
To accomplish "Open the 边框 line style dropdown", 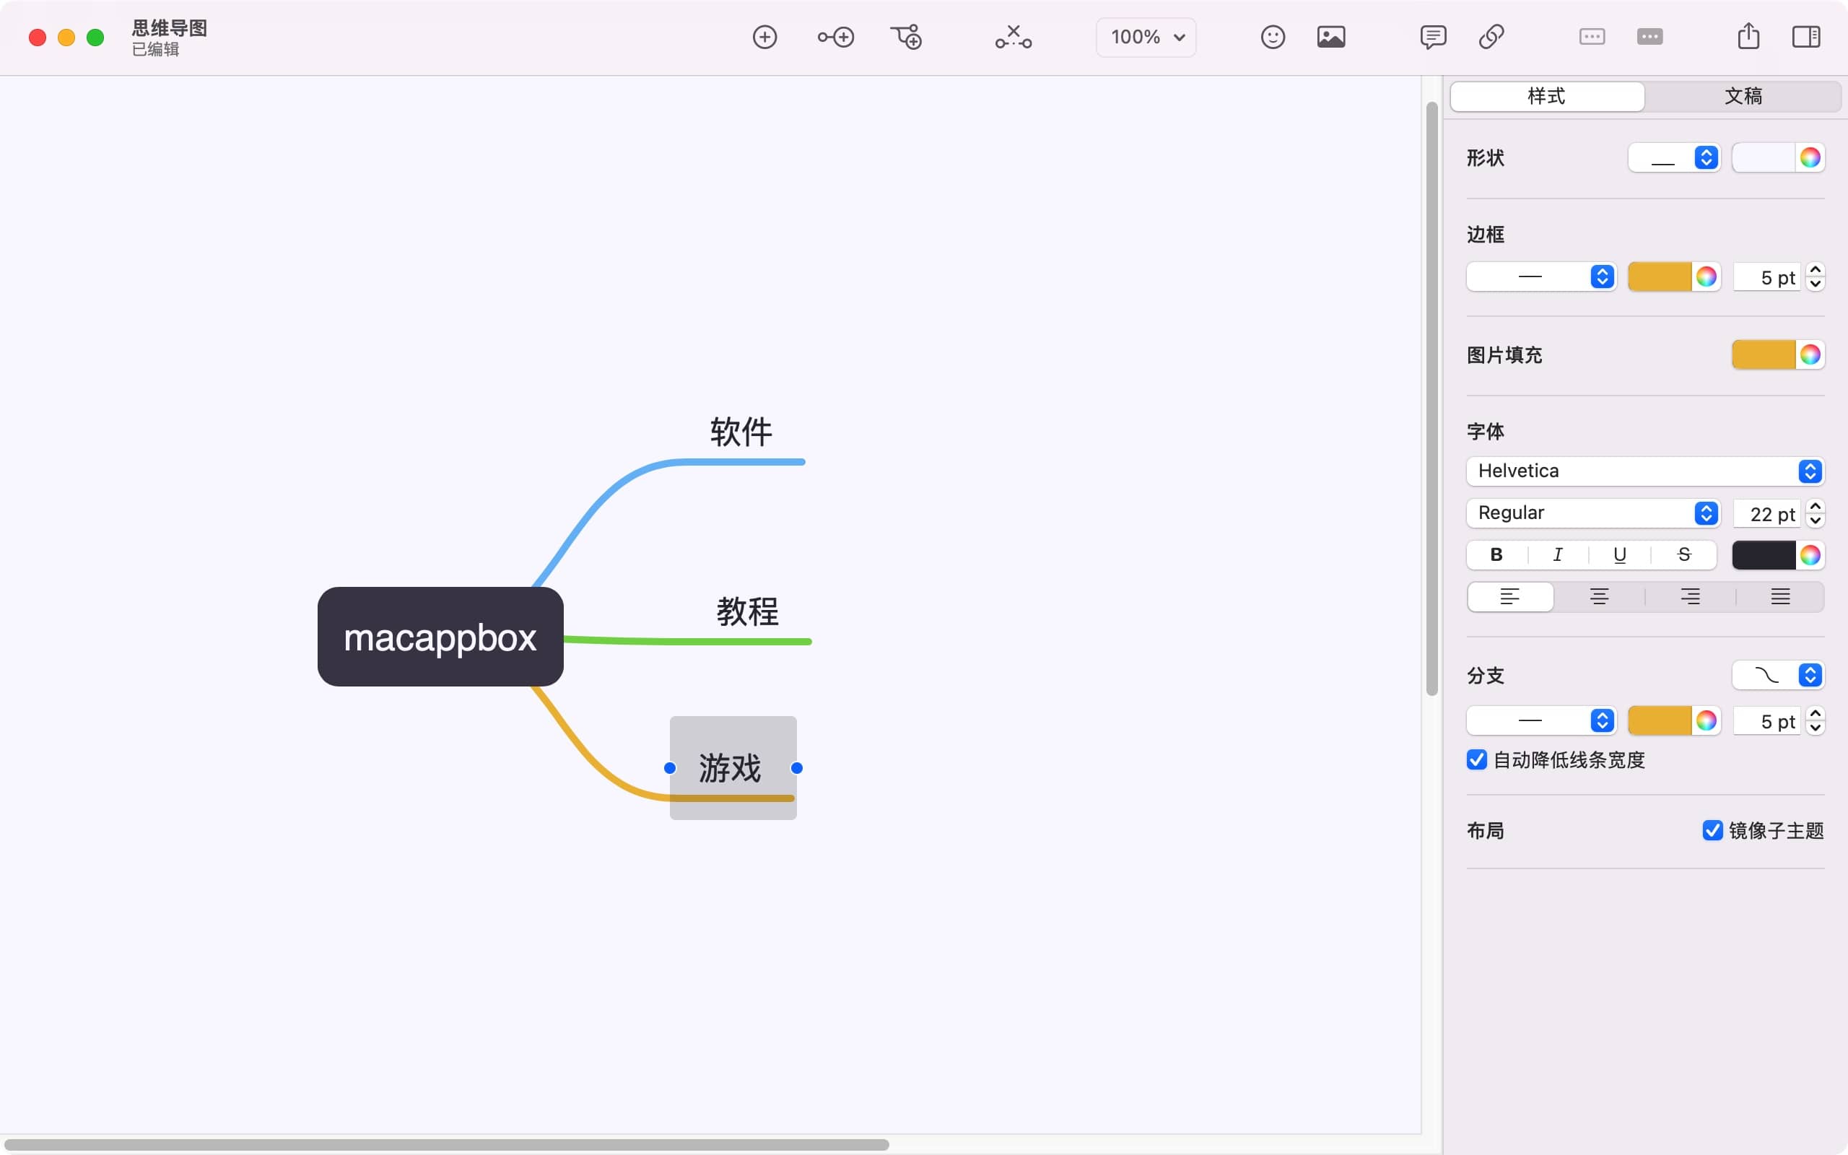I will [x=1541, y=276].
